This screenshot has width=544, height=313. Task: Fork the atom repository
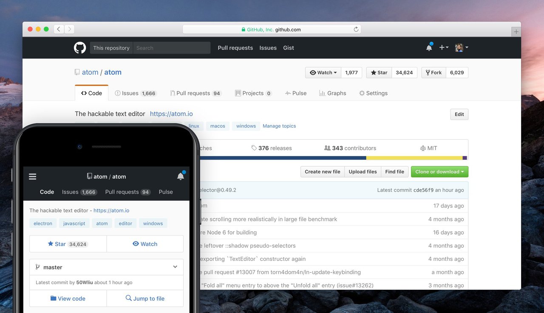(x=433, y=73)
